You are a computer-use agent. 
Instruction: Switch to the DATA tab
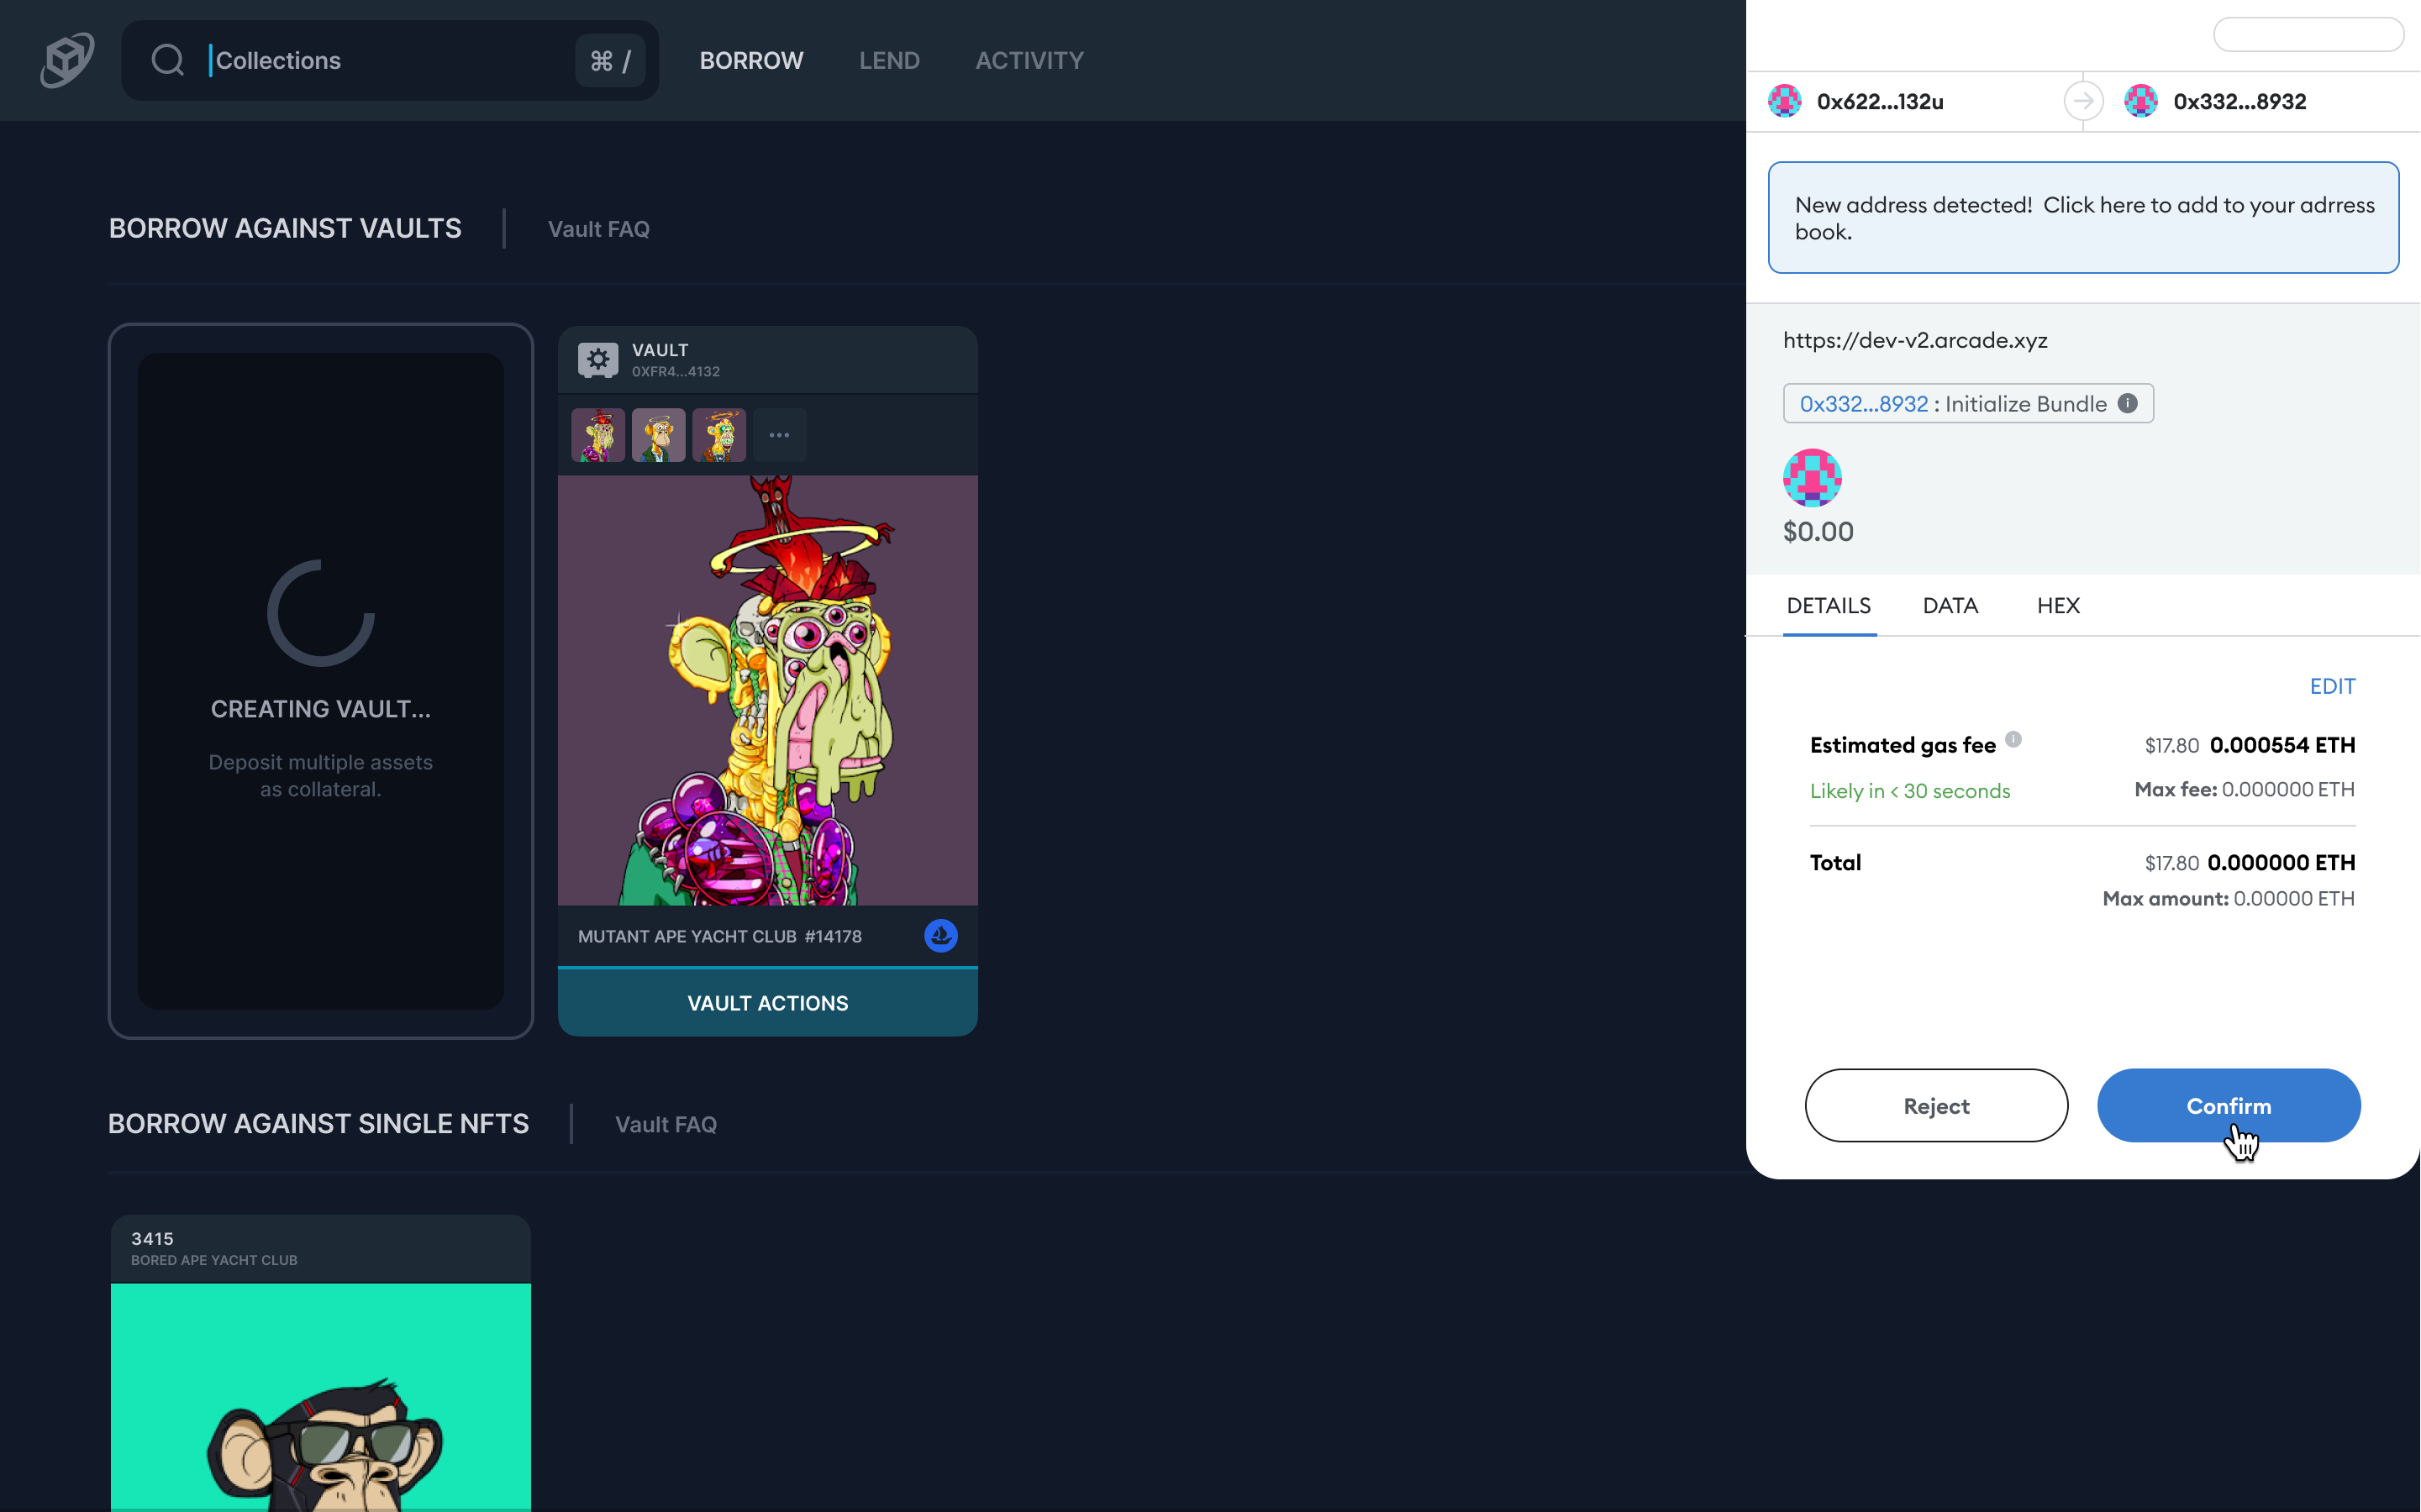click(x=1950, y=605)
